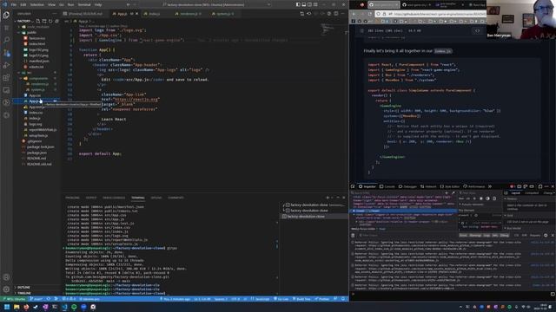
Task: Open index.html in the Explorer tree
Action: (x=36, y=44)
